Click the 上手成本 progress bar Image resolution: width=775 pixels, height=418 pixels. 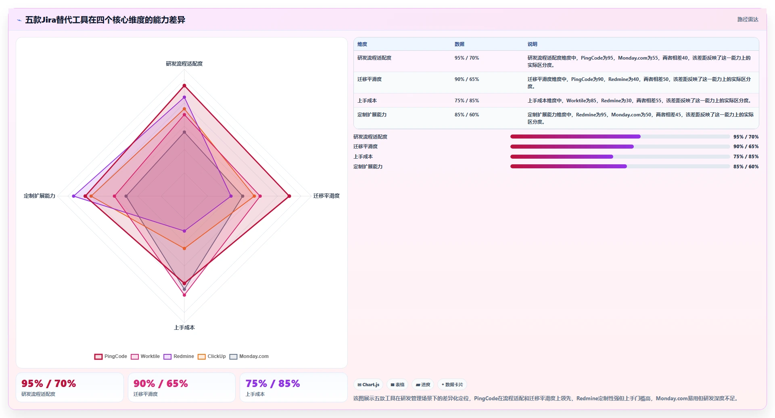(x=620, y=157)
